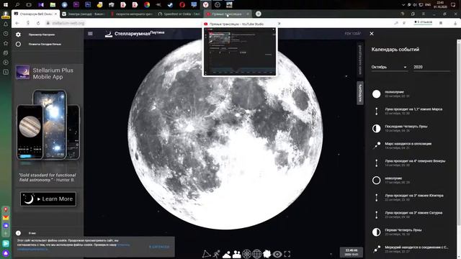Open history clock in browser sidebar
Viewport: 461px width, 259px height.
6,34
